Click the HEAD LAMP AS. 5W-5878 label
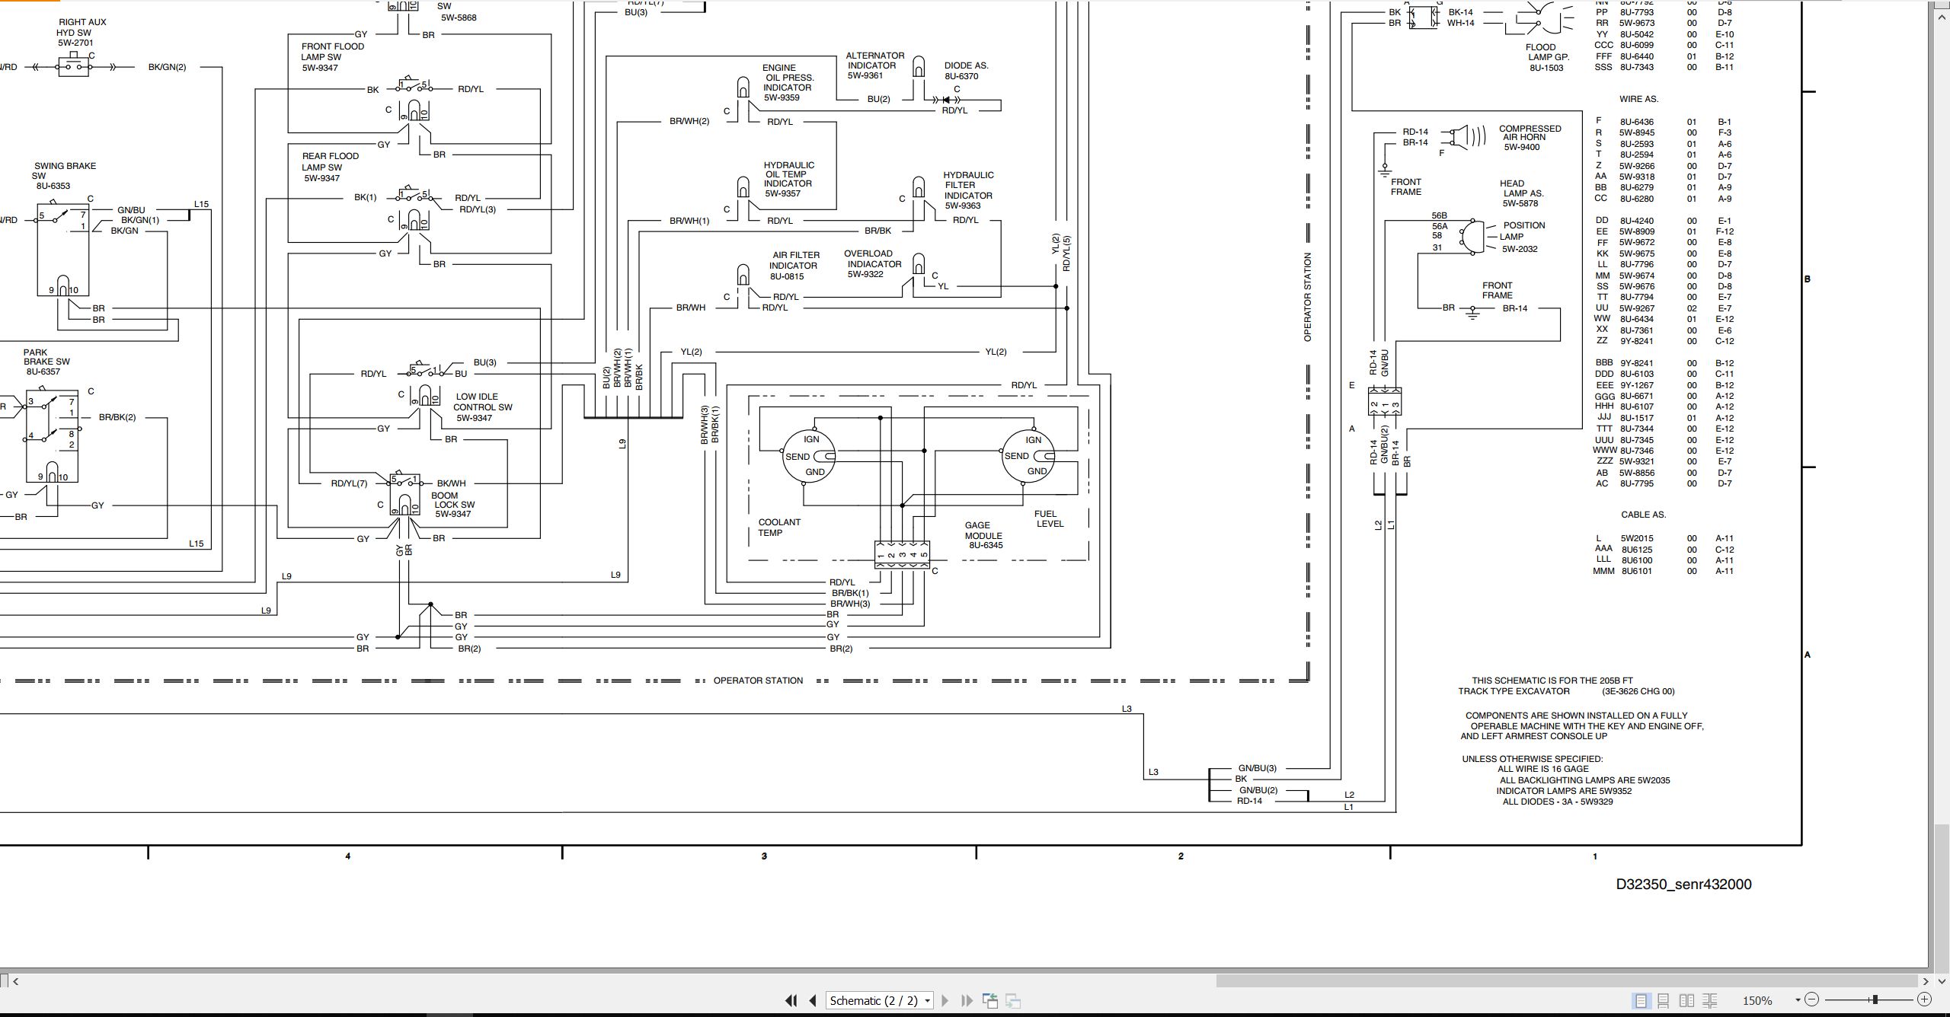The height and width of the screenshot is (1017, 1950). [x=1522, y=193]
